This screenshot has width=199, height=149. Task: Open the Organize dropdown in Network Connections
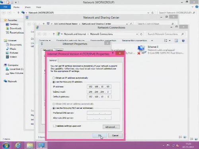45,41
